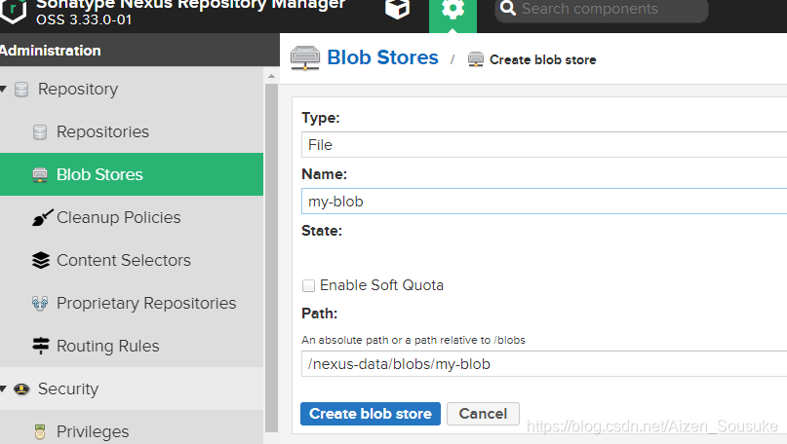Click the large Blob Stores header icon
Image resolution: width=787 pixels, height=444 pixels.
pyautogui.click(x=304, y=57)
